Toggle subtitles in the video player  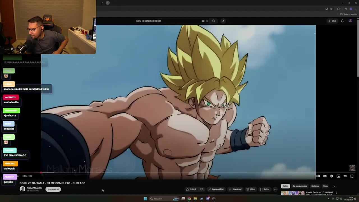coord(325,176)
